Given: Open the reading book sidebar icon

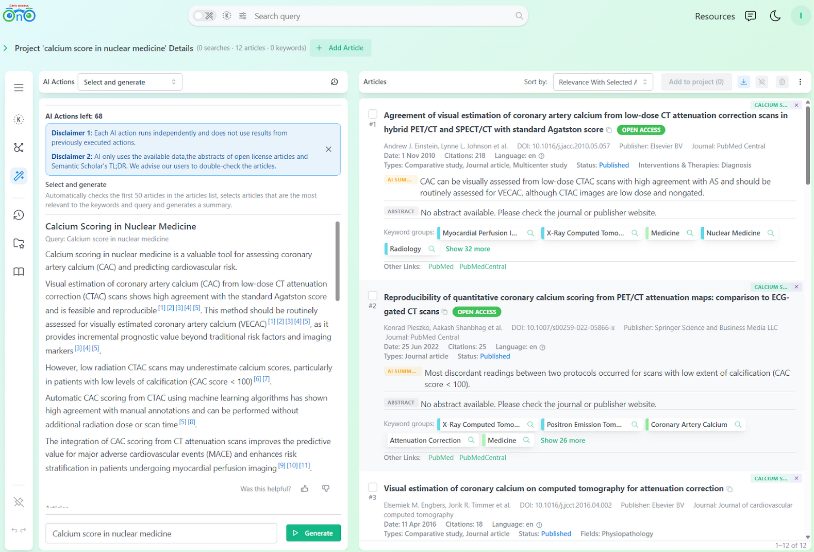Looking at the screenshot, I should (19, 272).
